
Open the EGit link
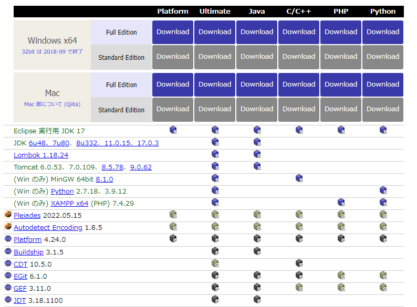coord(20,277)
